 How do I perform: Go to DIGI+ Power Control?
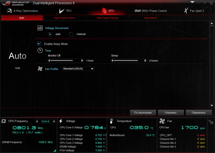pos(151,11)
